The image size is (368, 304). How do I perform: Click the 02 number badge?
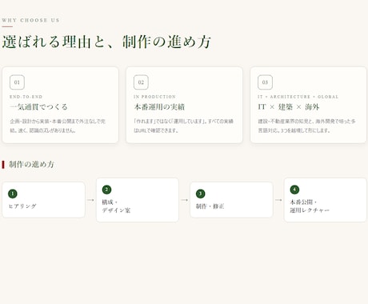(x=141, y=82)
